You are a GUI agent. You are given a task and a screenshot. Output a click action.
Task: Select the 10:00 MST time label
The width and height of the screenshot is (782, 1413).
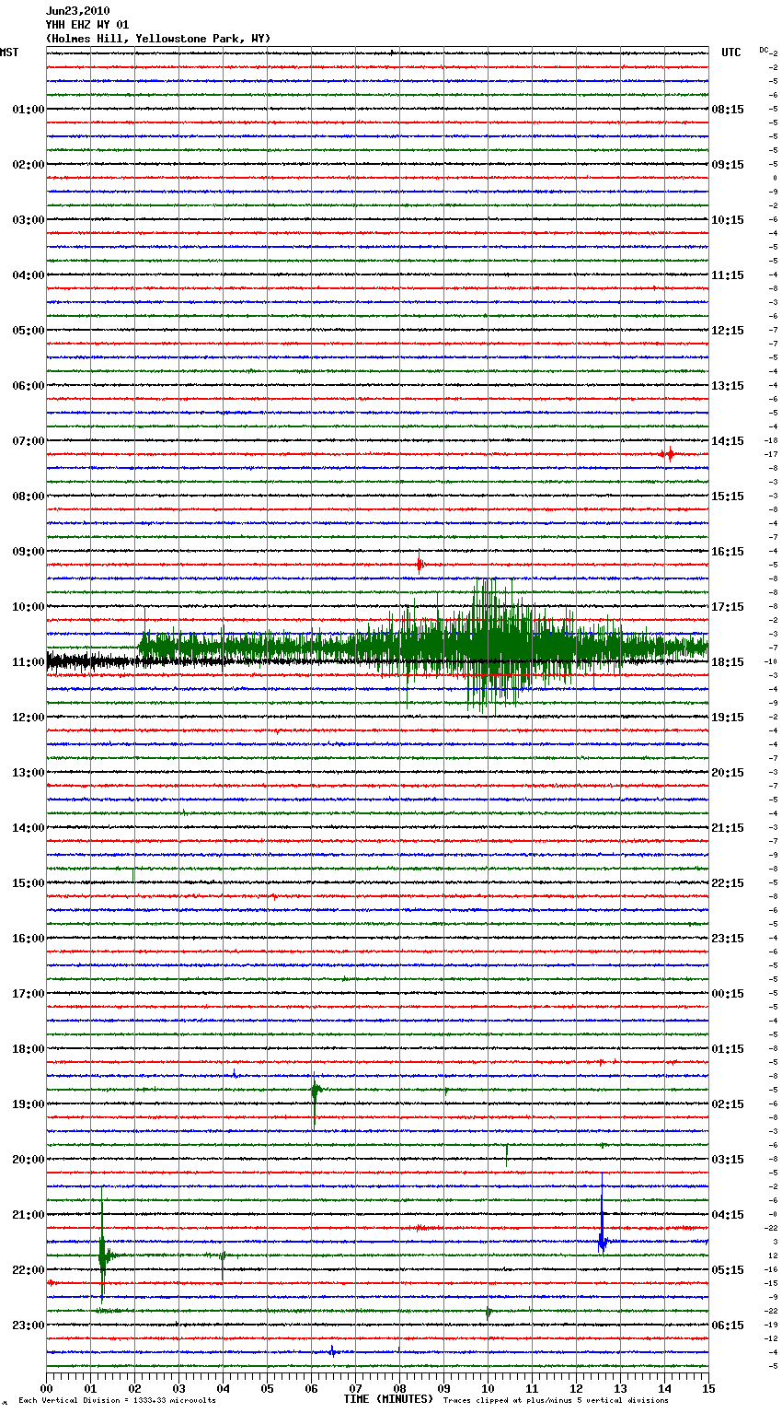coord(29,606)
